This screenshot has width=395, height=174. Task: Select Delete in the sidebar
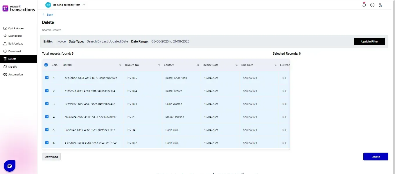[x=19, y=59]
